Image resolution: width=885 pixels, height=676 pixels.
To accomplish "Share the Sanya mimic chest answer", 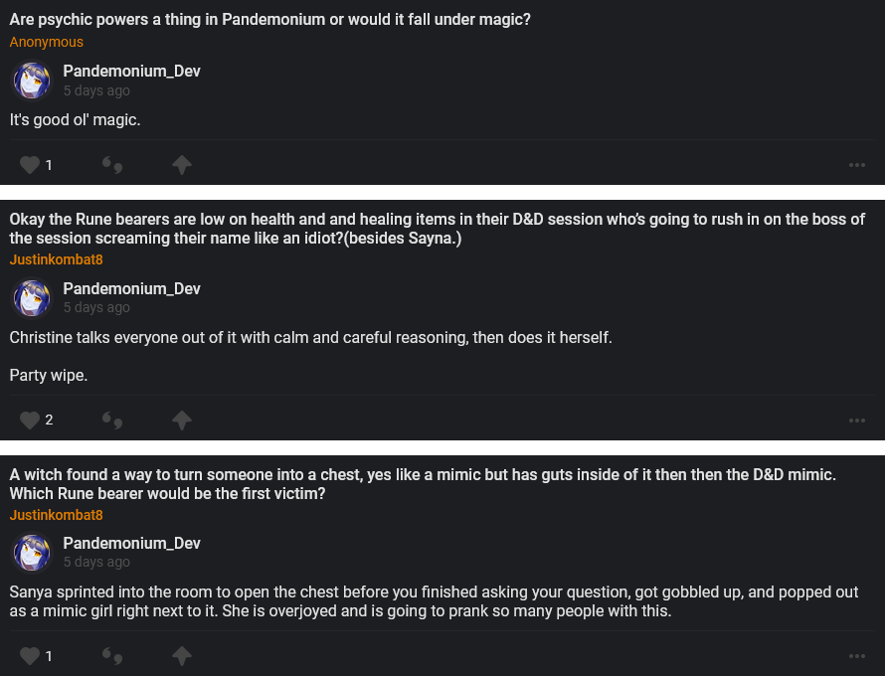I will click(x=181, y=655).
